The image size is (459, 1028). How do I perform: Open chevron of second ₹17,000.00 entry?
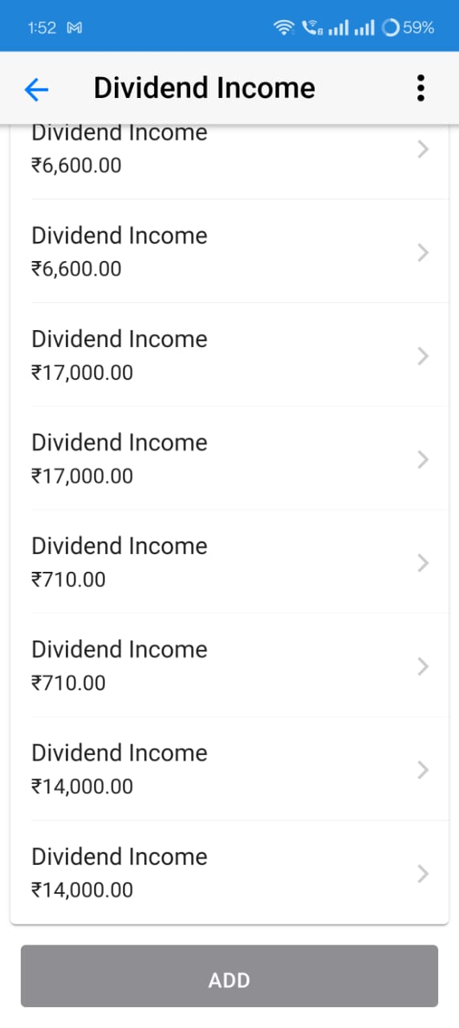[424, 459]
